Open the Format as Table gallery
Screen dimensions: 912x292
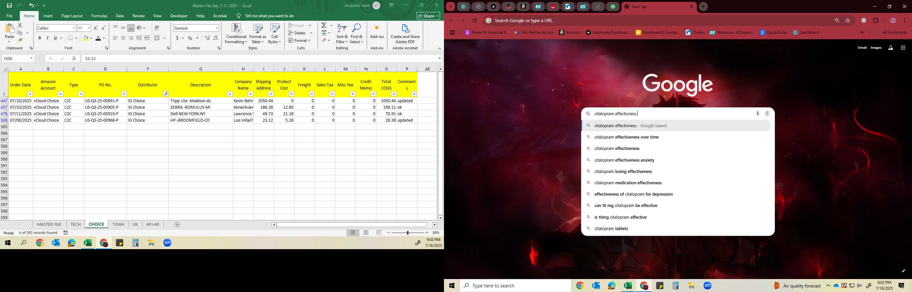click(258, 34)
